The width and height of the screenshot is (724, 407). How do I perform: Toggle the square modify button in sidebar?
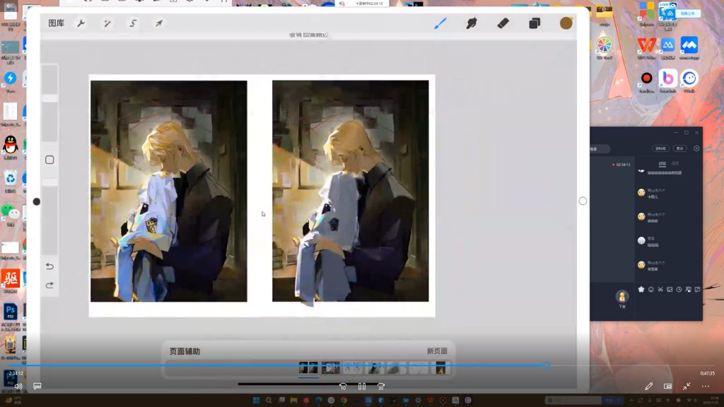coord(49,160)
